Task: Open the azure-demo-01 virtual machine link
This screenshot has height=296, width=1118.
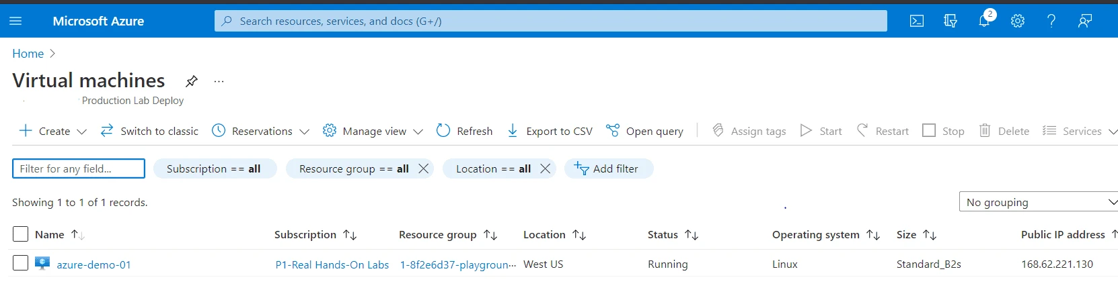Action: click(94, 264)
